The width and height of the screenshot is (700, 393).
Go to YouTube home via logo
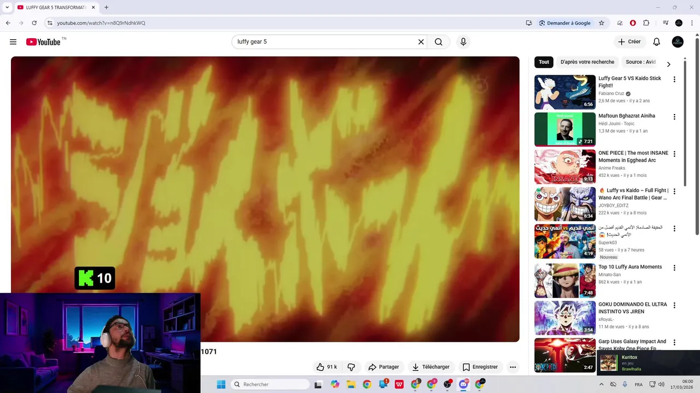pos(43,42)
